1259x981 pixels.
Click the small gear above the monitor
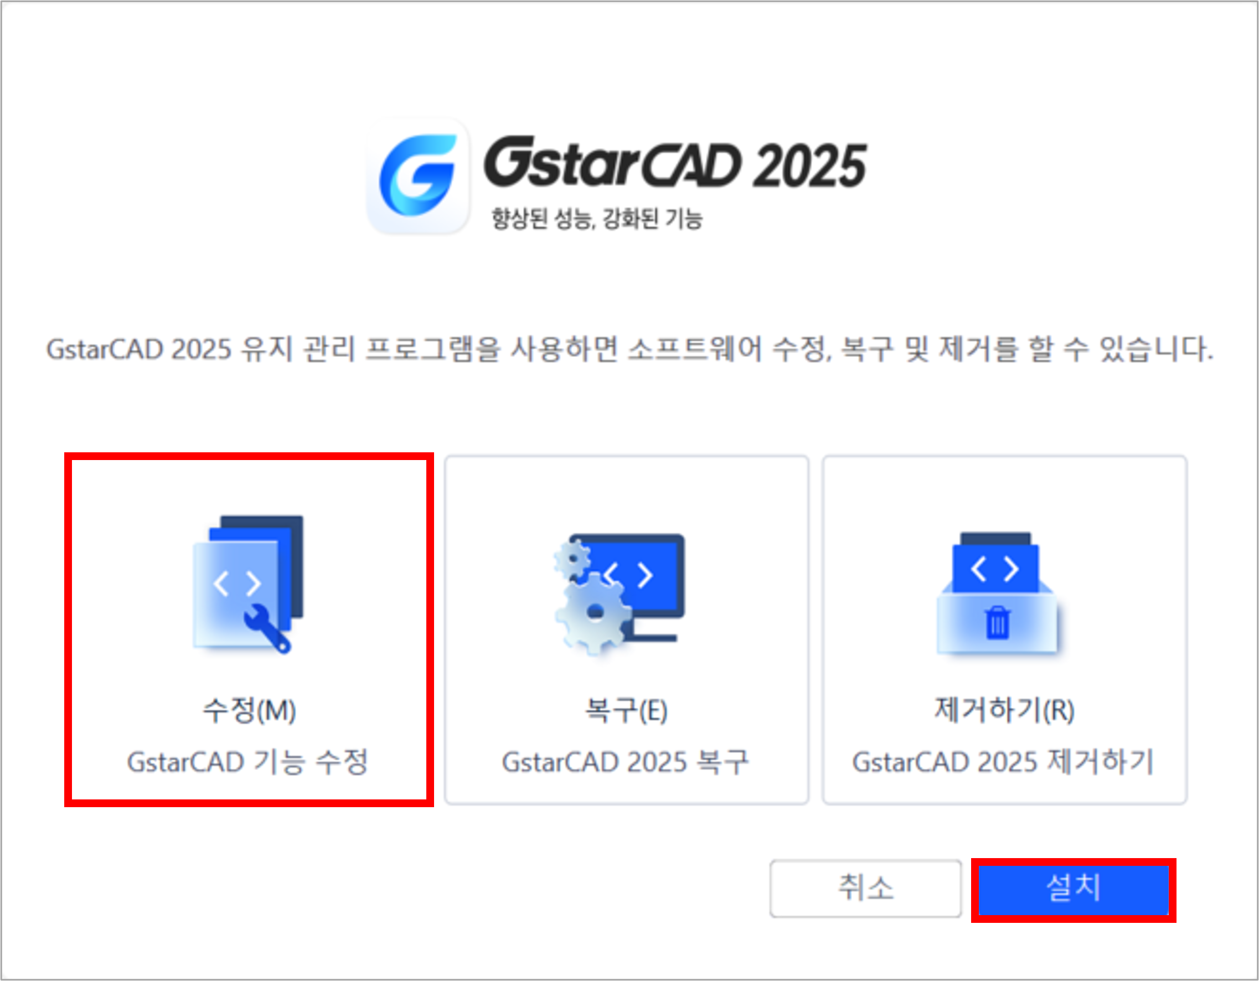[x=572, y=559]
